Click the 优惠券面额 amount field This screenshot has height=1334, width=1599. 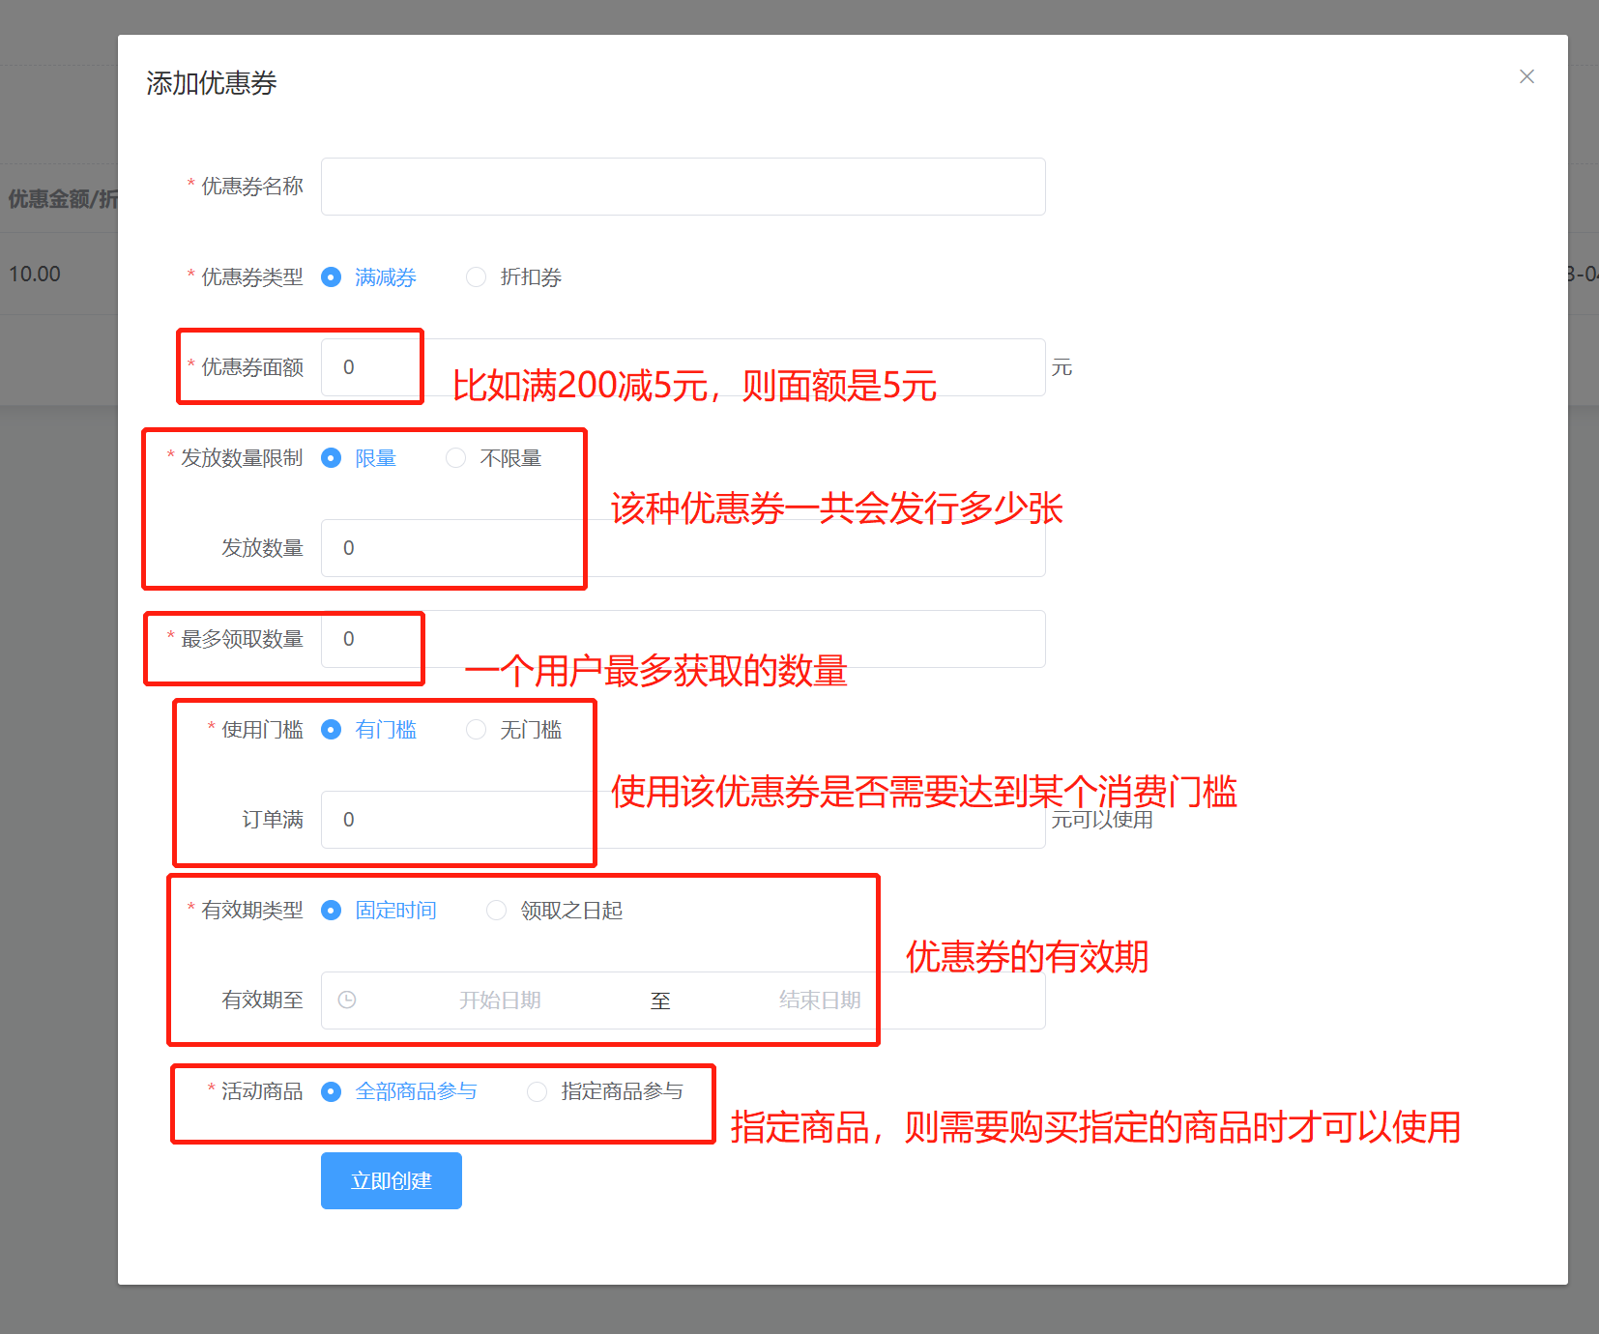(683, 367)
